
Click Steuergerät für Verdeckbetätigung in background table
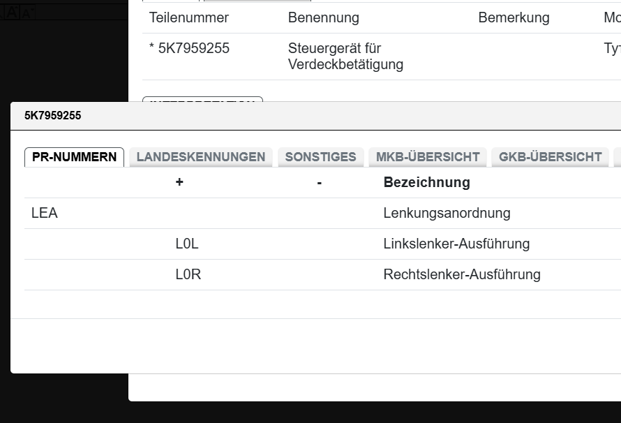point(345,57)
